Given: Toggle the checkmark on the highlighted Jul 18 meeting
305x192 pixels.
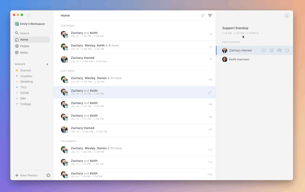Looking at the screenshot, I should click(209, 92).
